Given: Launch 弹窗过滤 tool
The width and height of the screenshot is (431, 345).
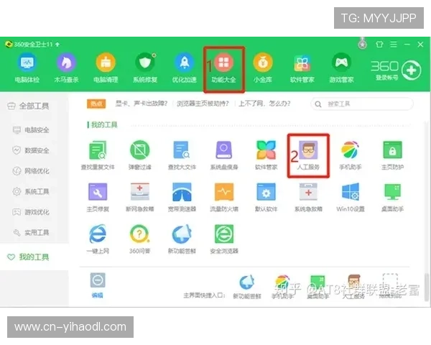Looking at the screenshot, I should 139,155.
